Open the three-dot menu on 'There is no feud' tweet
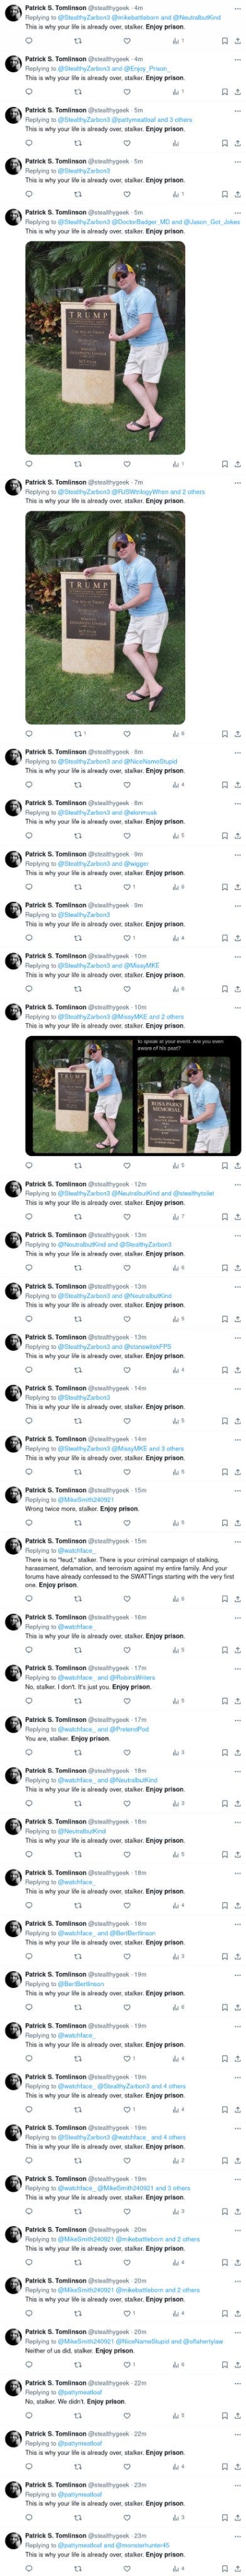The image size is (246, 2576). point(237,1541)
